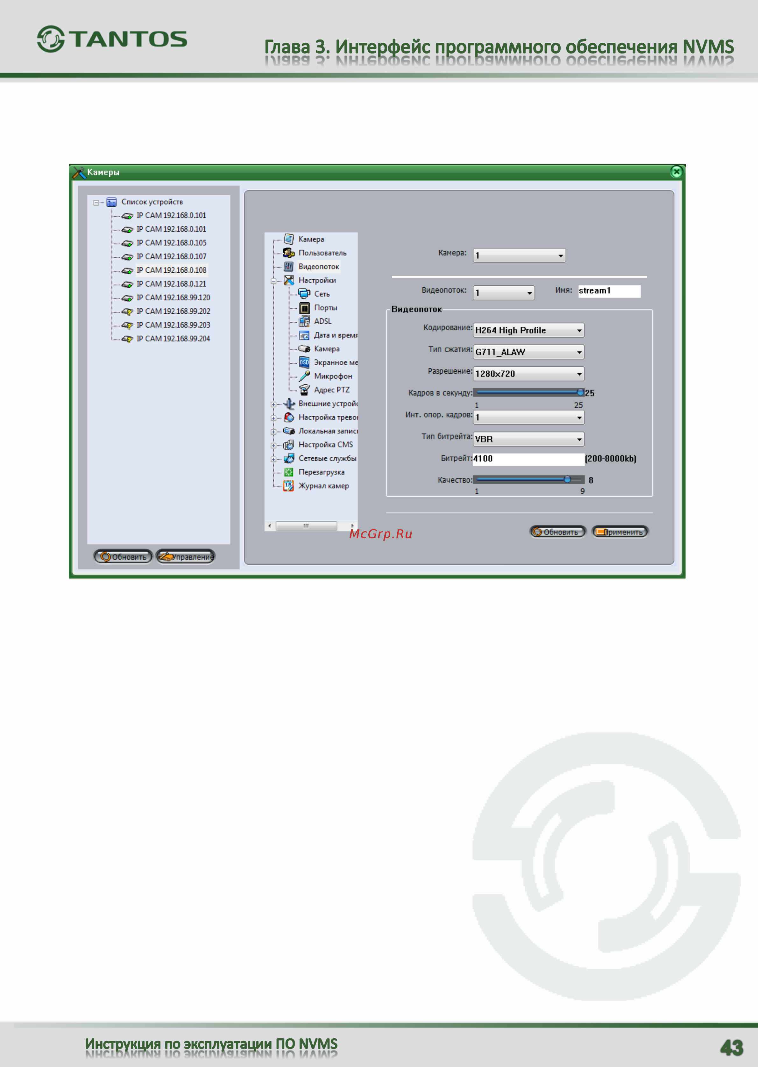Click the device list root icon
The image size is (758, 1067).
[x=111, y=202]
